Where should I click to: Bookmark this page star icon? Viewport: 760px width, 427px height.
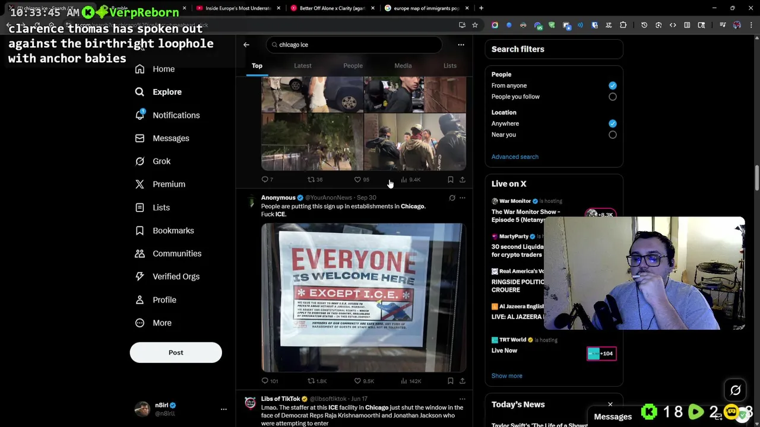tap(474, 25)
